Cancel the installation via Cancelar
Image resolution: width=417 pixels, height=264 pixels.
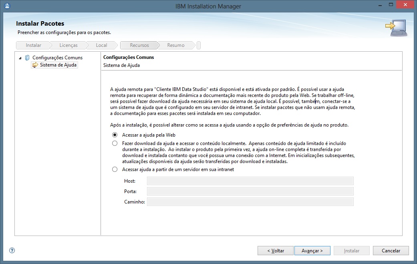point(391,250)
